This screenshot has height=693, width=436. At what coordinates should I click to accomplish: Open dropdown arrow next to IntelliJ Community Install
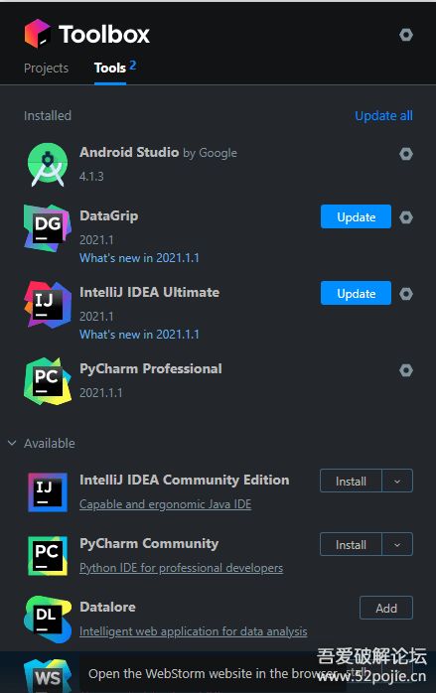coord(397,481)
